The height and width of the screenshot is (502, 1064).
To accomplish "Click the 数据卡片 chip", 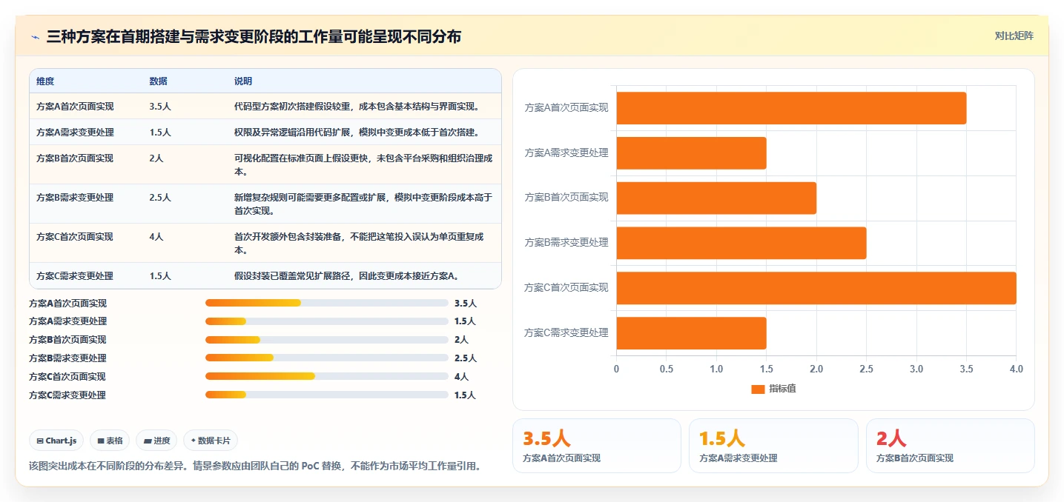I will [211, 441].
